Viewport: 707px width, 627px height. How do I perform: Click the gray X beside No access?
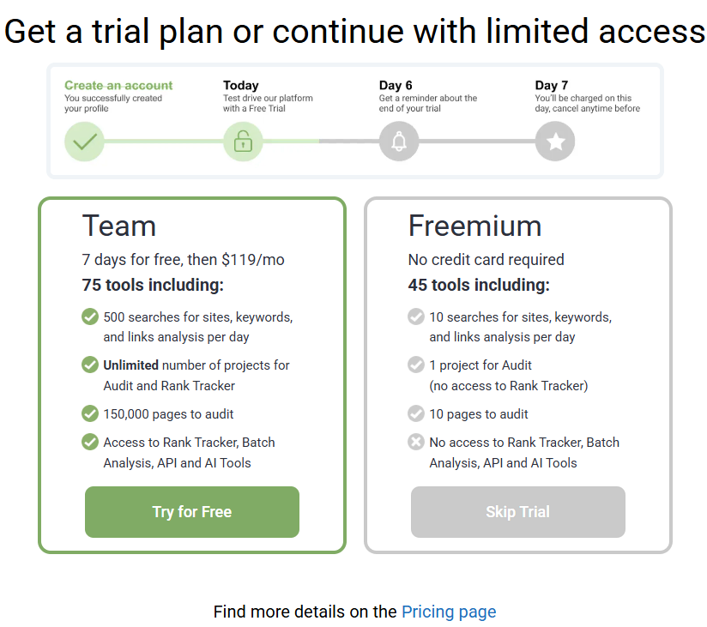coord(416,442)
